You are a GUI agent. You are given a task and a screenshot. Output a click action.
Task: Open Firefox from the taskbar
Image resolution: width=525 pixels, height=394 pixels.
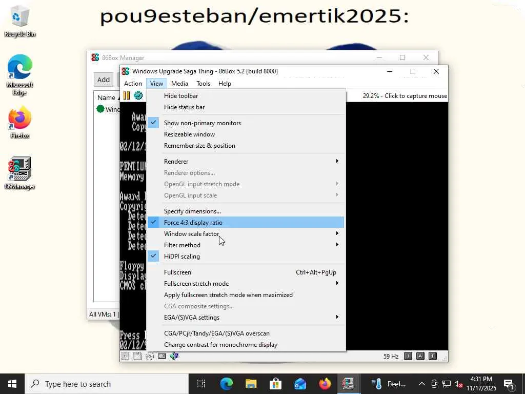pos(325,384)
